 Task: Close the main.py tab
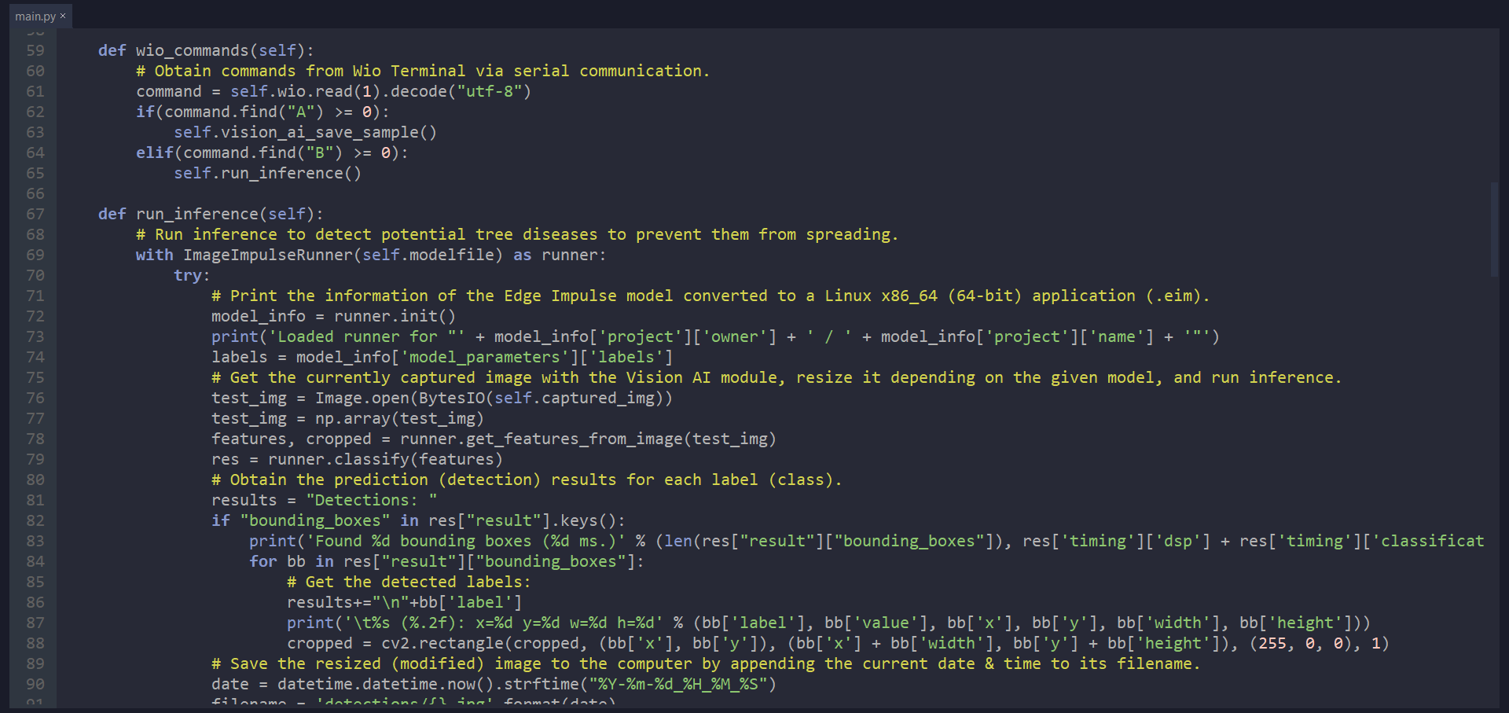63,16
